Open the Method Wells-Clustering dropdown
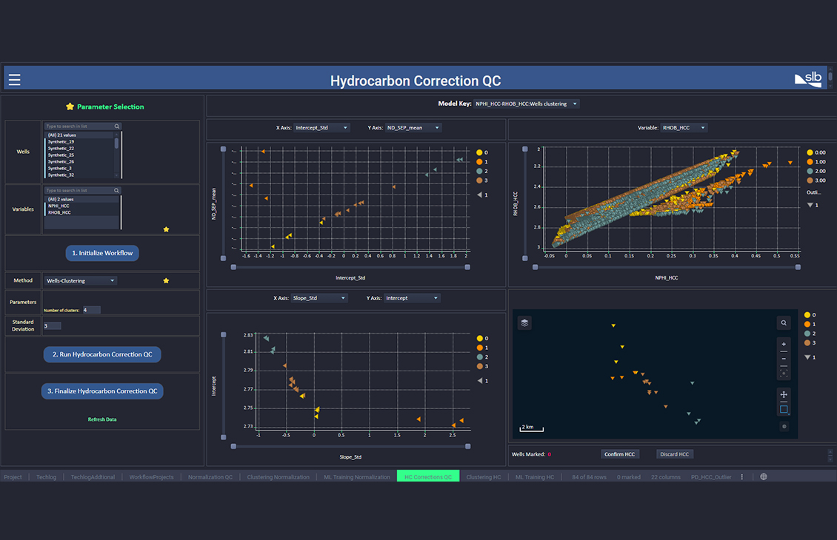The width and height of the screenshot is (837, 540). tap(80, 280)
